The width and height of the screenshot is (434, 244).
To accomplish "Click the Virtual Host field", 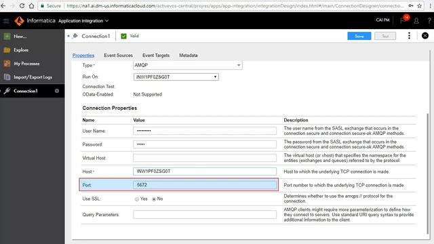I will point(205,158).
